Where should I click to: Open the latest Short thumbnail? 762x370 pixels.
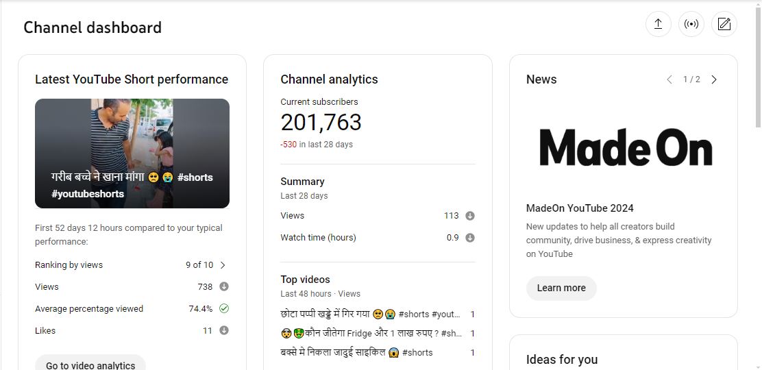click(132, 153)
